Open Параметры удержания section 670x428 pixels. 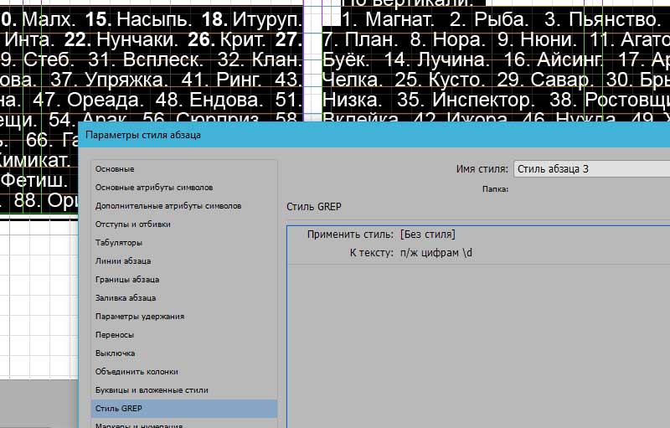pyautogui.click(x=139, y=317)
